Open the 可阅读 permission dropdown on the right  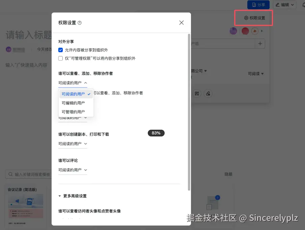256,73
